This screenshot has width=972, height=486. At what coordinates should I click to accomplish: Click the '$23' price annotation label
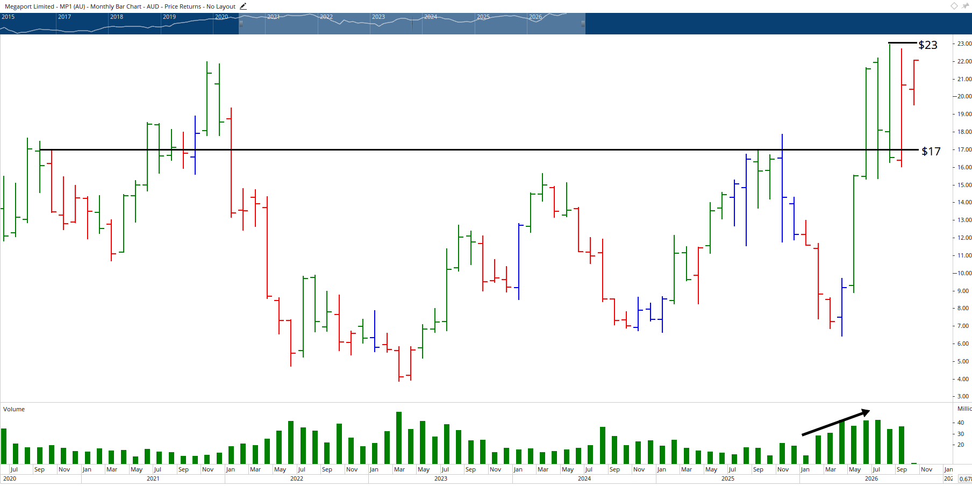[x=928, y=45]
